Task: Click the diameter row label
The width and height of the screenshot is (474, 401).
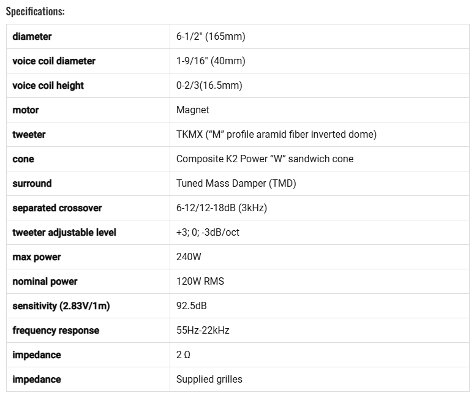Action: point(32,37)
